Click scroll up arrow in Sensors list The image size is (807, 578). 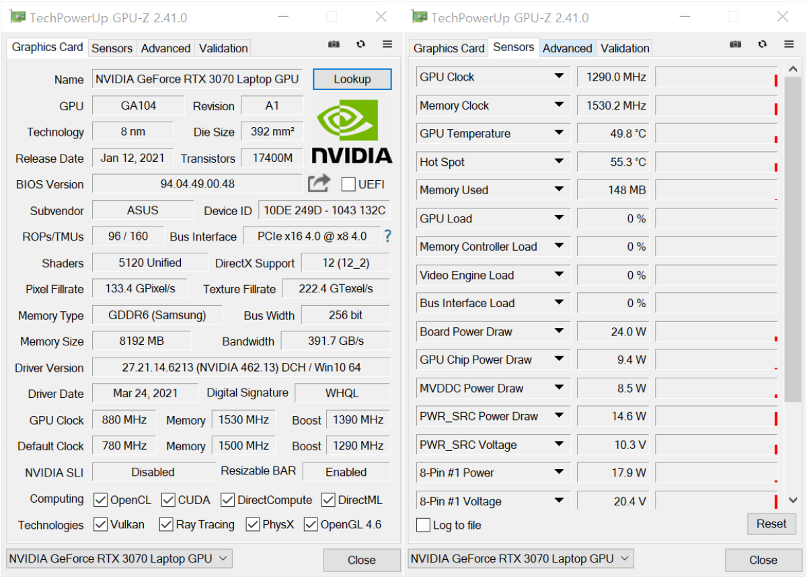pyautogui.click(x=792, y=69)
